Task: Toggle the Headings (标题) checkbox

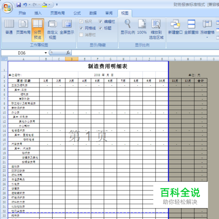Action: tap(100, 28)
